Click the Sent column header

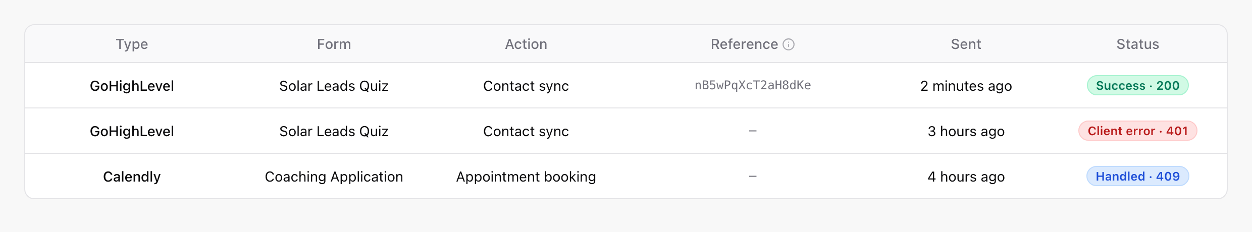click(x=966, y=44)
